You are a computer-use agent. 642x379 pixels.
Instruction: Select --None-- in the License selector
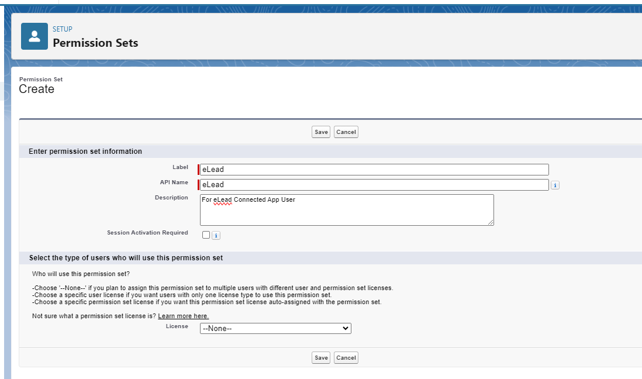275,328
